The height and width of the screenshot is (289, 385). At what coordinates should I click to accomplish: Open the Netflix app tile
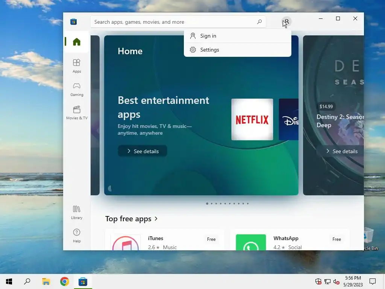[252, 119]
